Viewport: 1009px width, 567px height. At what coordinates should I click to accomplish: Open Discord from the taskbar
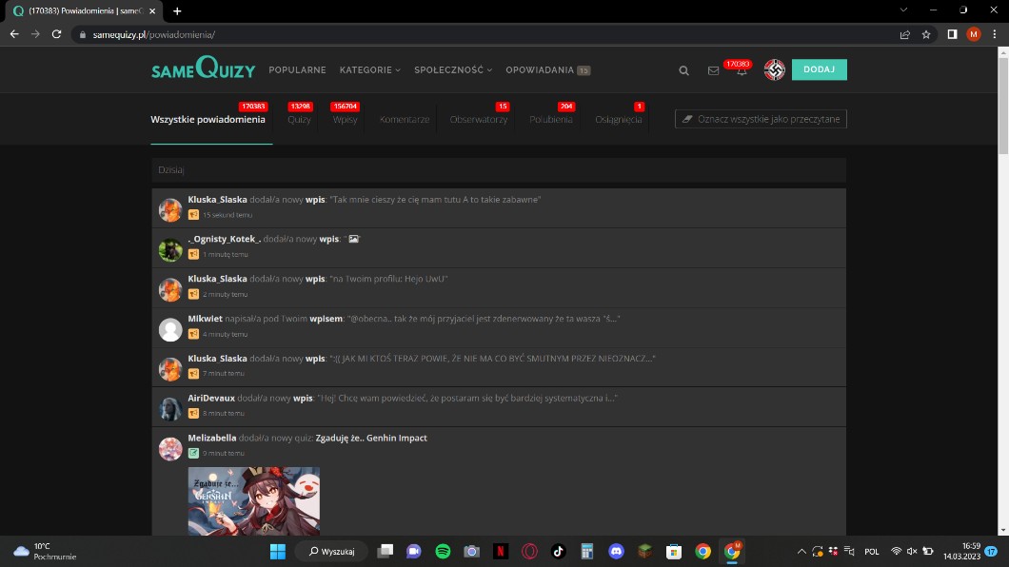click(x=616, y=551)
